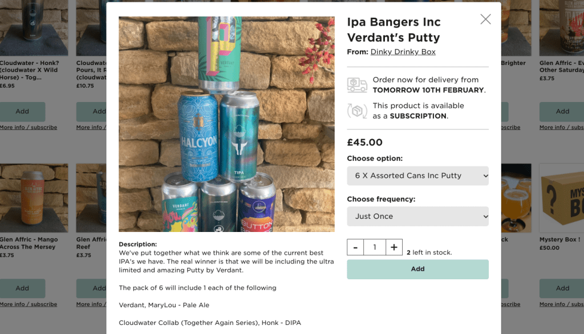
Task: Click the beer cans product image
Action: coord(226,124)
